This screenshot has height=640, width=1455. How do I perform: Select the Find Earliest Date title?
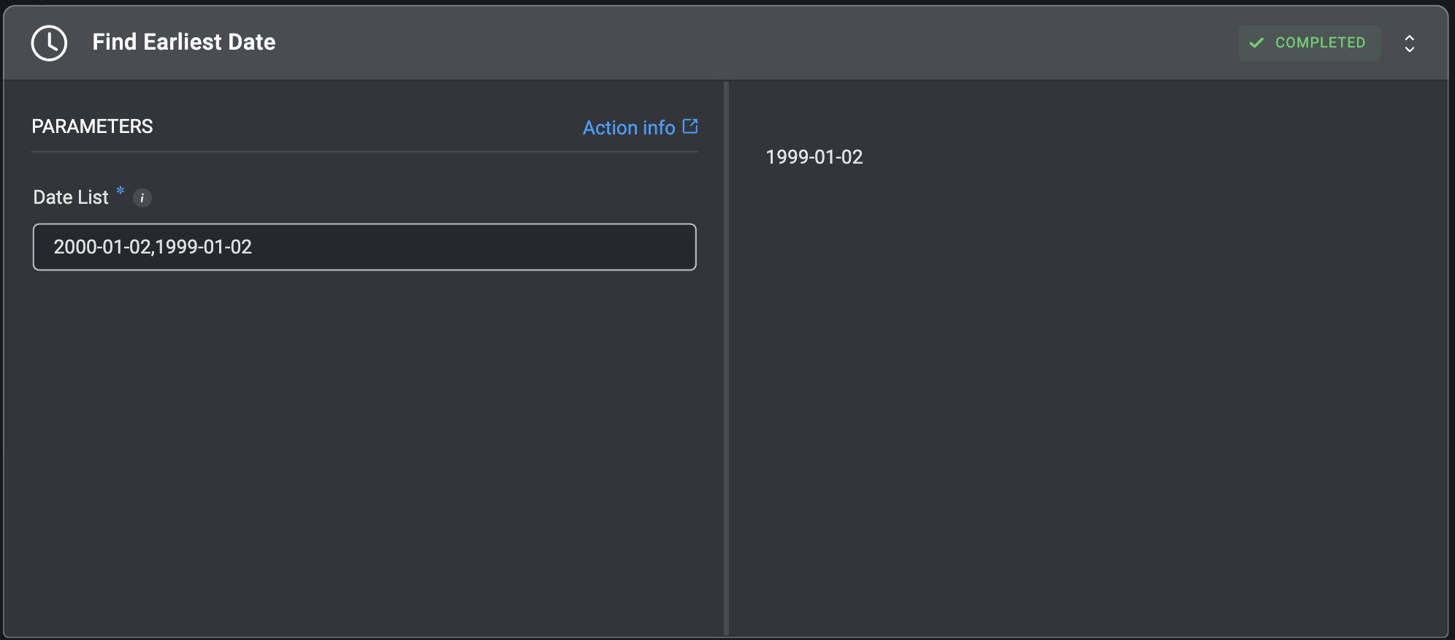(184, 42)
